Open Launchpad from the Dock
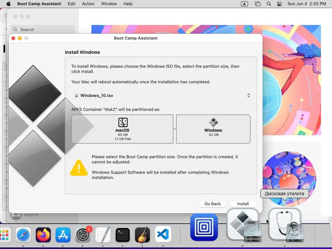 point(4,235)
